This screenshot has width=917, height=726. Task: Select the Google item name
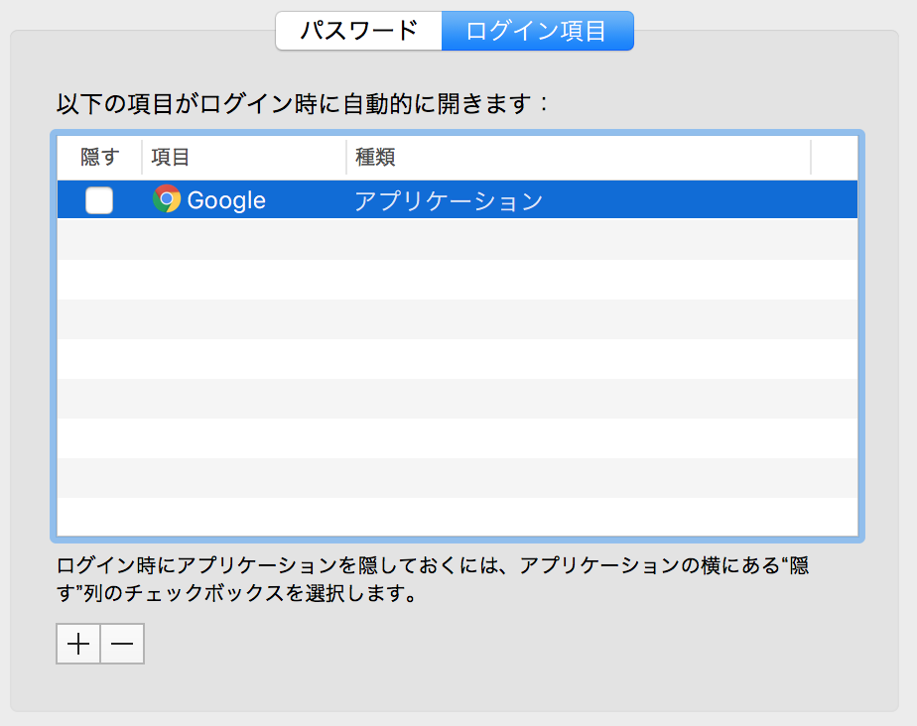coord(226,200)
